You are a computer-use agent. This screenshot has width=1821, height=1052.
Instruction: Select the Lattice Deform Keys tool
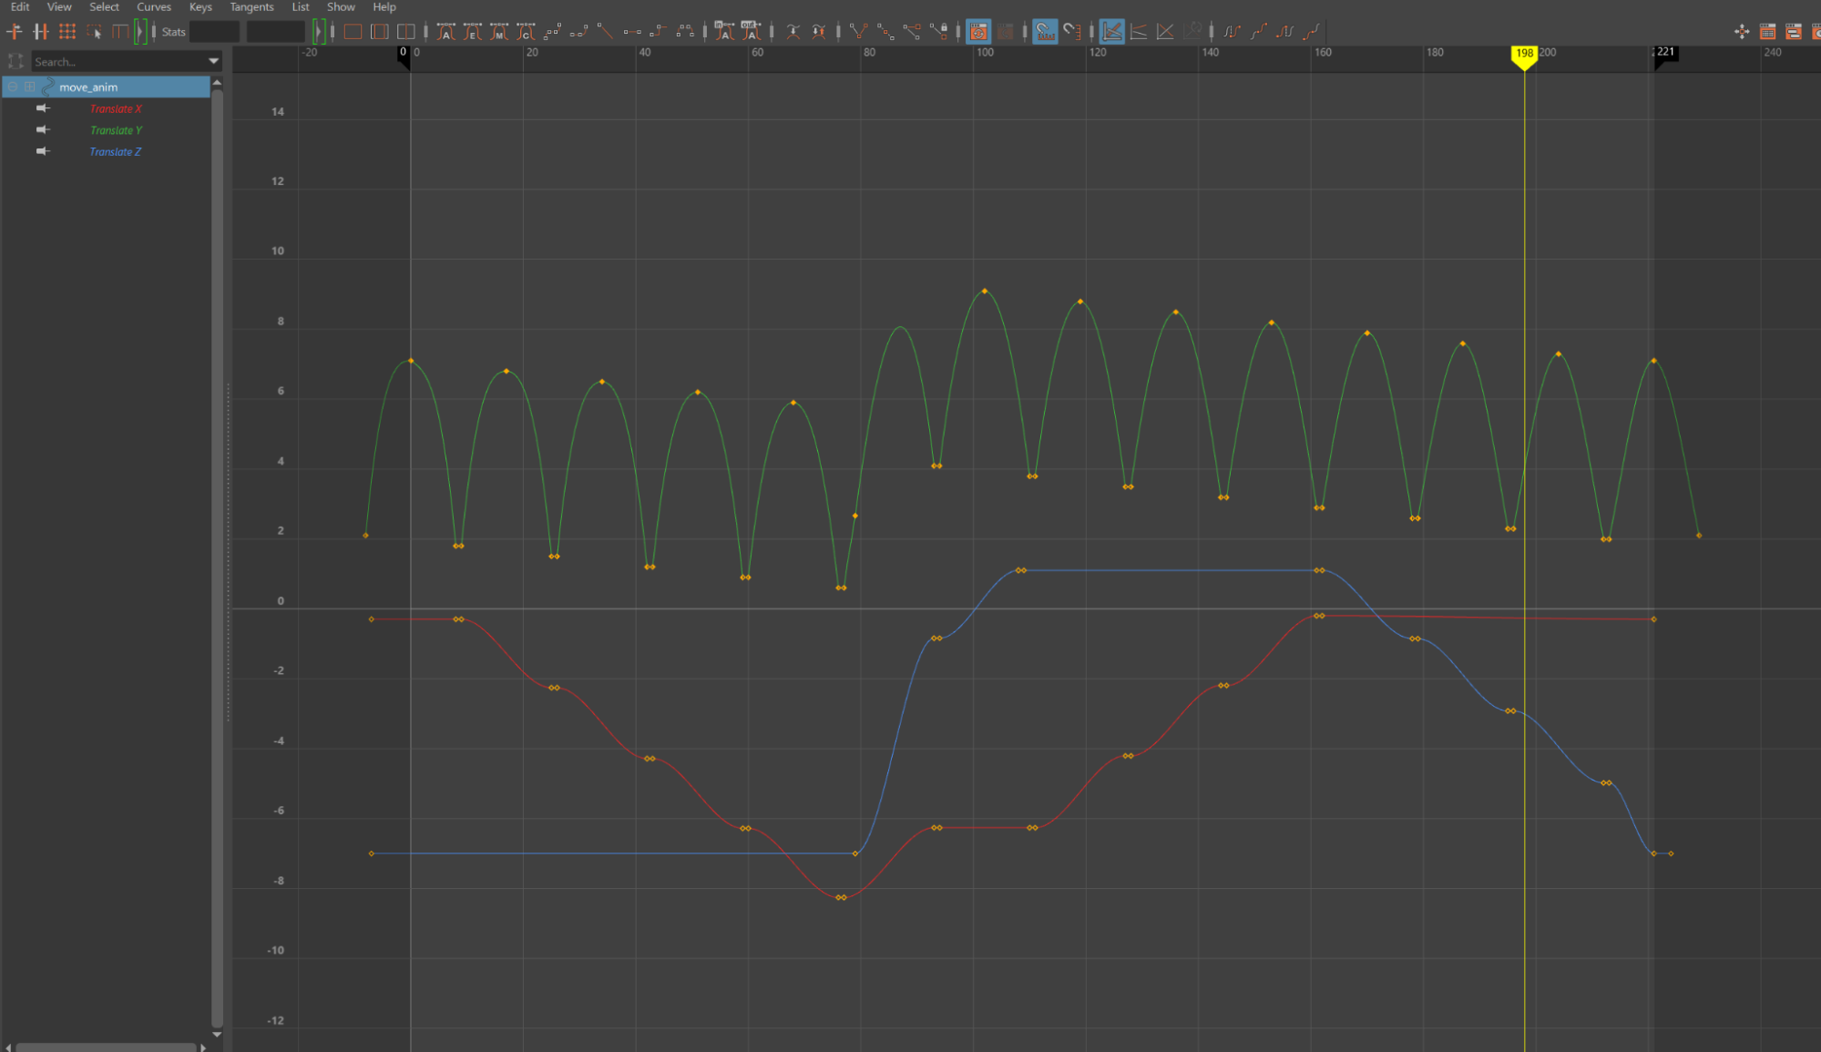click(67, 32)
